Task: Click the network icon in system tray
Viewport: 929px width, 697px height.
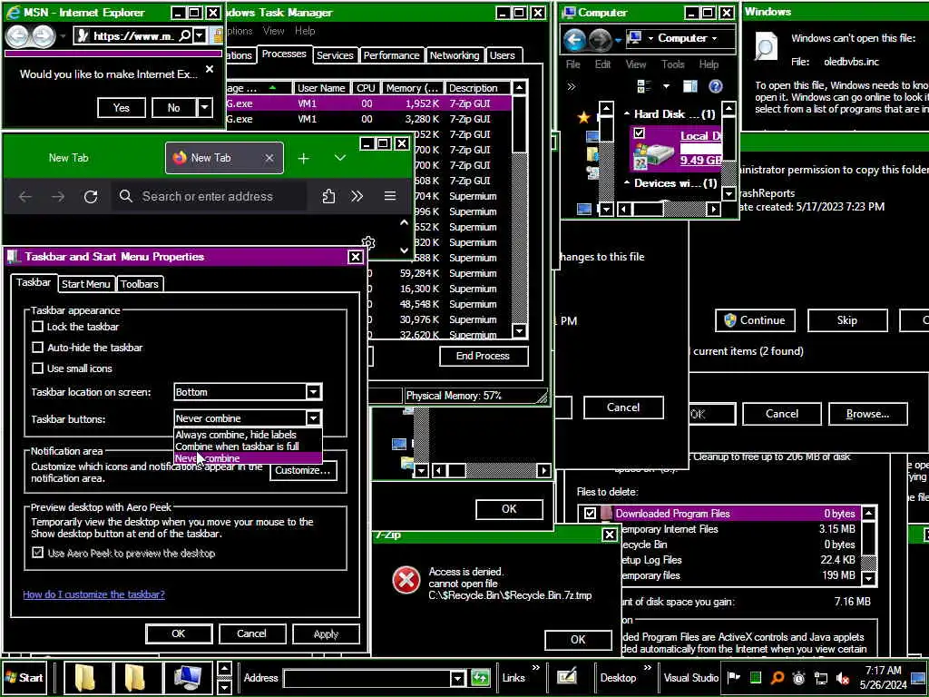Action: coord(820,678)
